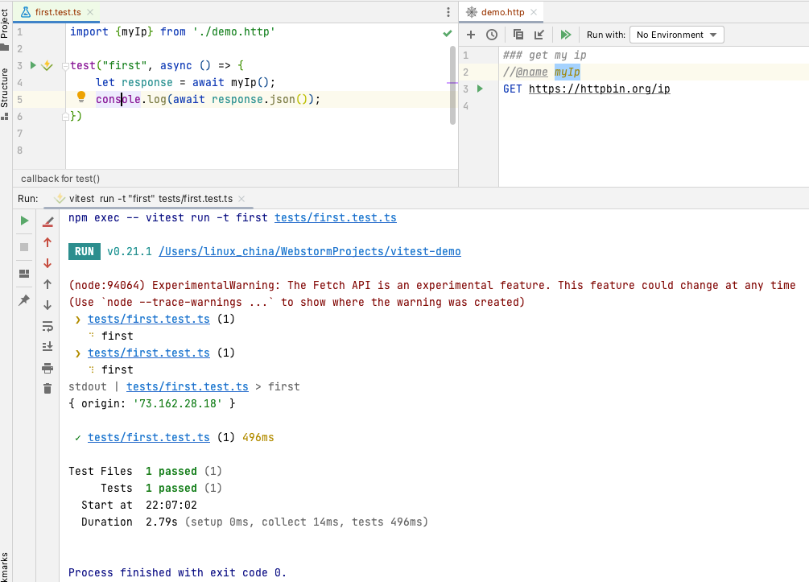Switch to the demo.http tab

pos(503,12)
